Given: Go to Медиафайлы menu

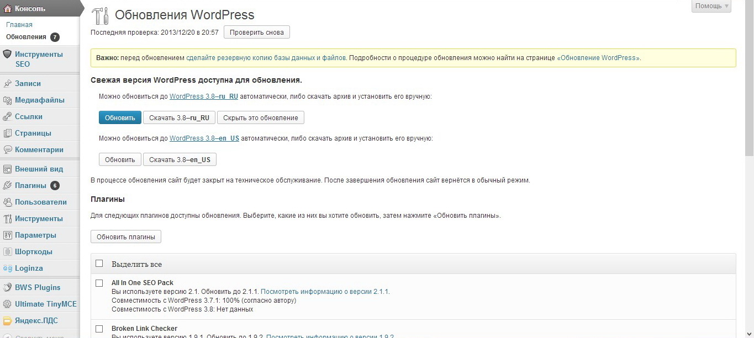Looking at the screenshot, I should click(x=40, y=100).
